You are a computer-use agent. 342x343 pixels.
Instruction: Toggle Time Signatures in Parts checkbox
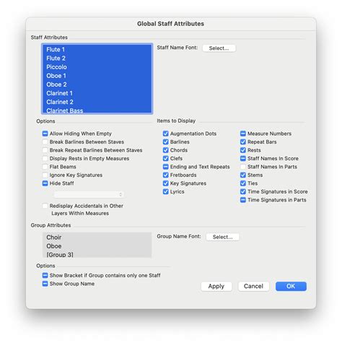click(243, 200)
